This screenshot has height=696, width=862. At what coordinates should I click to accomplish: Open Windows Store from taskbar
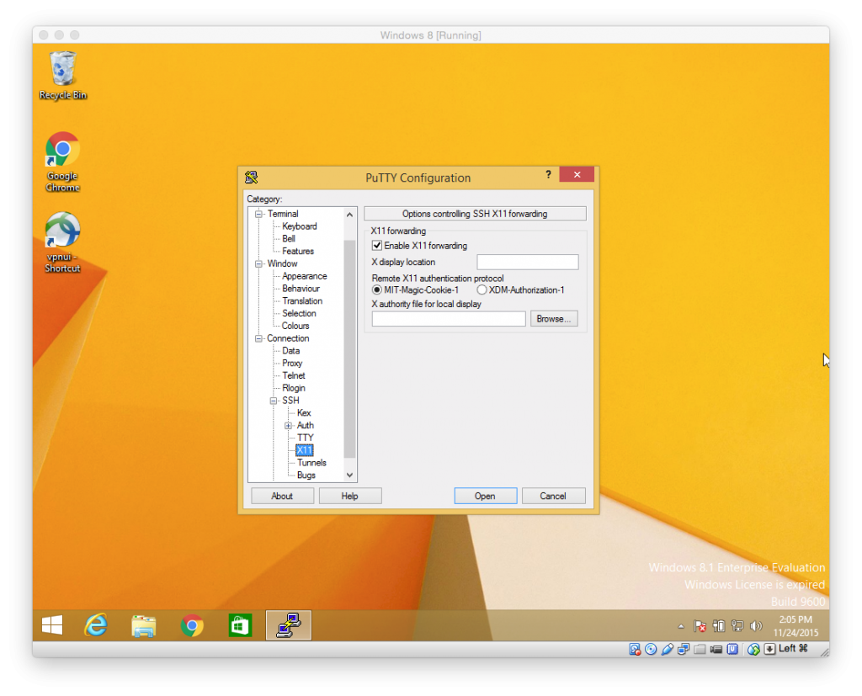click(241, 625)
